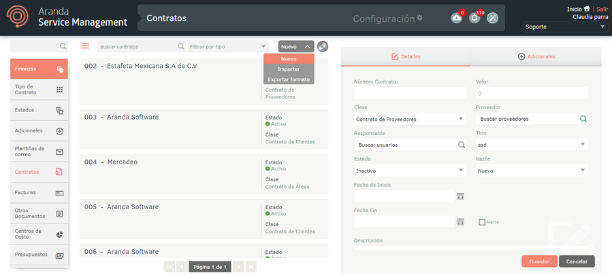Open the Clase dropdown
This screenshot has height=275, width=612.
coord(410,120)
